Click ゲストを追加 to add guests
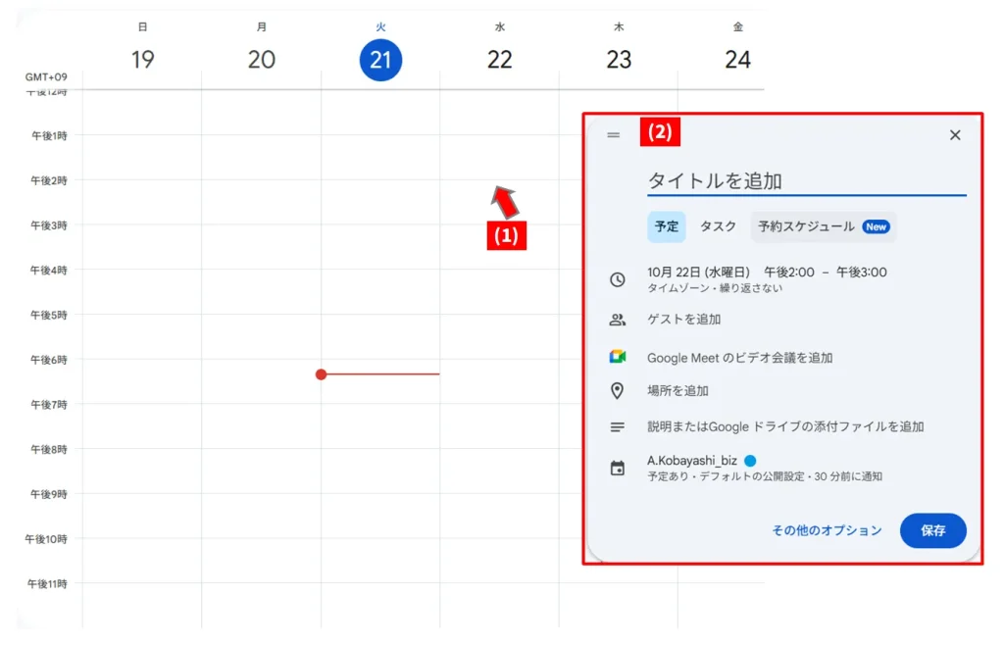Screen dimensions: 1004x646 684,320
